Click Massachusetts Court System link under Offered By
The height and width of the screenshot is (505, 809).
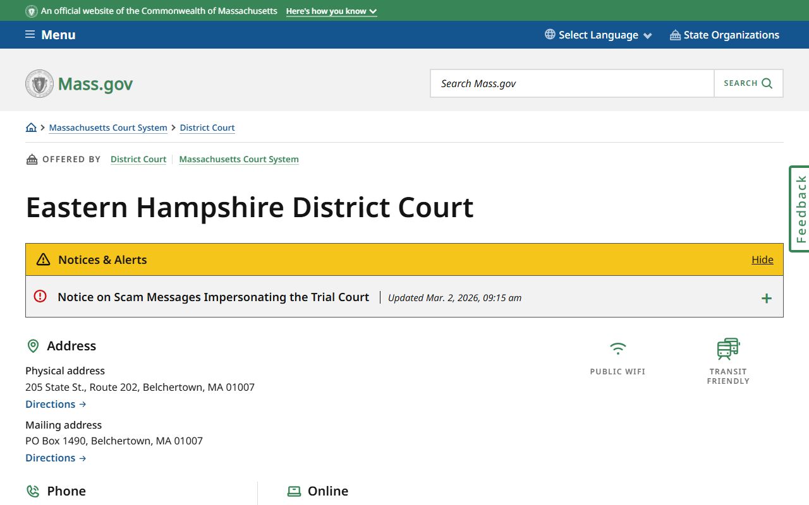point(239,159)
